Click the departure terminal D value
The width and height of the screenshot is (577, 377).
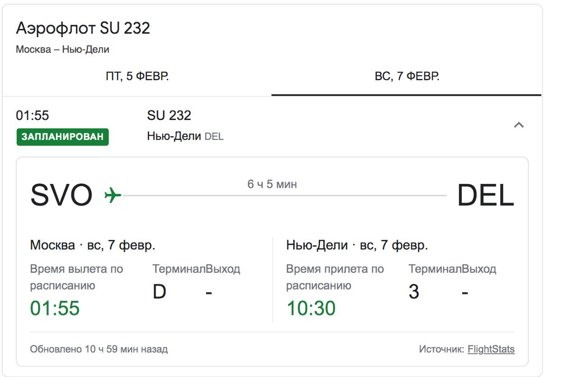pyautogui.click(x=160, y=292)
